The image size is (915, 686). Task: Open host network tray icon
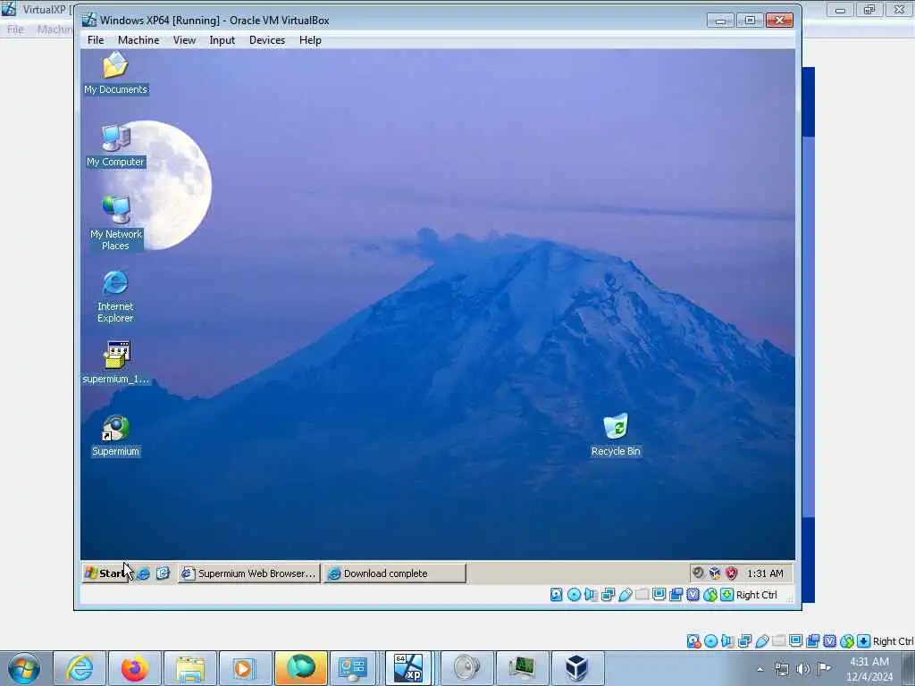click(x=782, y=669)
